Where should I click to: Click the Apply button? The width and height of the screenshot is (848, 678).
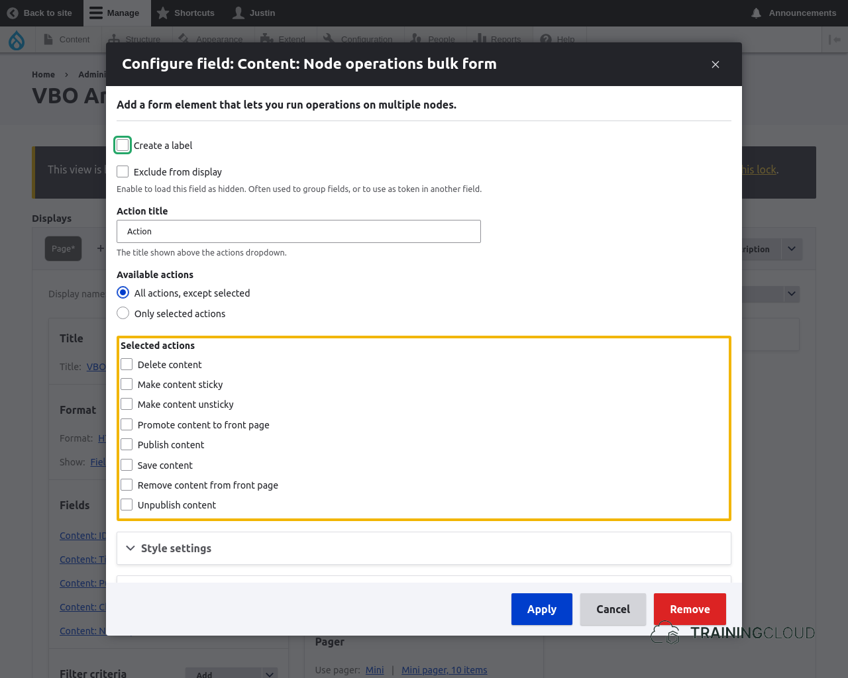point(542,609)
